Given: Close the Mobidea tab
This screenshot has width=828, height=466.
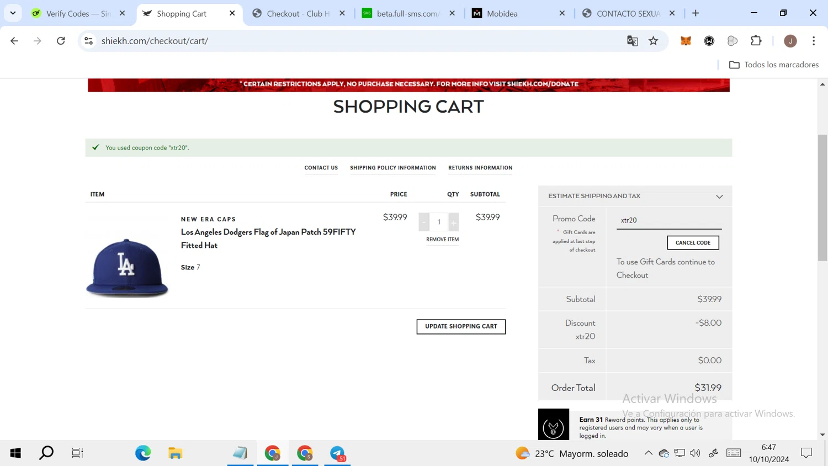Looking at the screenshot, I should 562,13.
